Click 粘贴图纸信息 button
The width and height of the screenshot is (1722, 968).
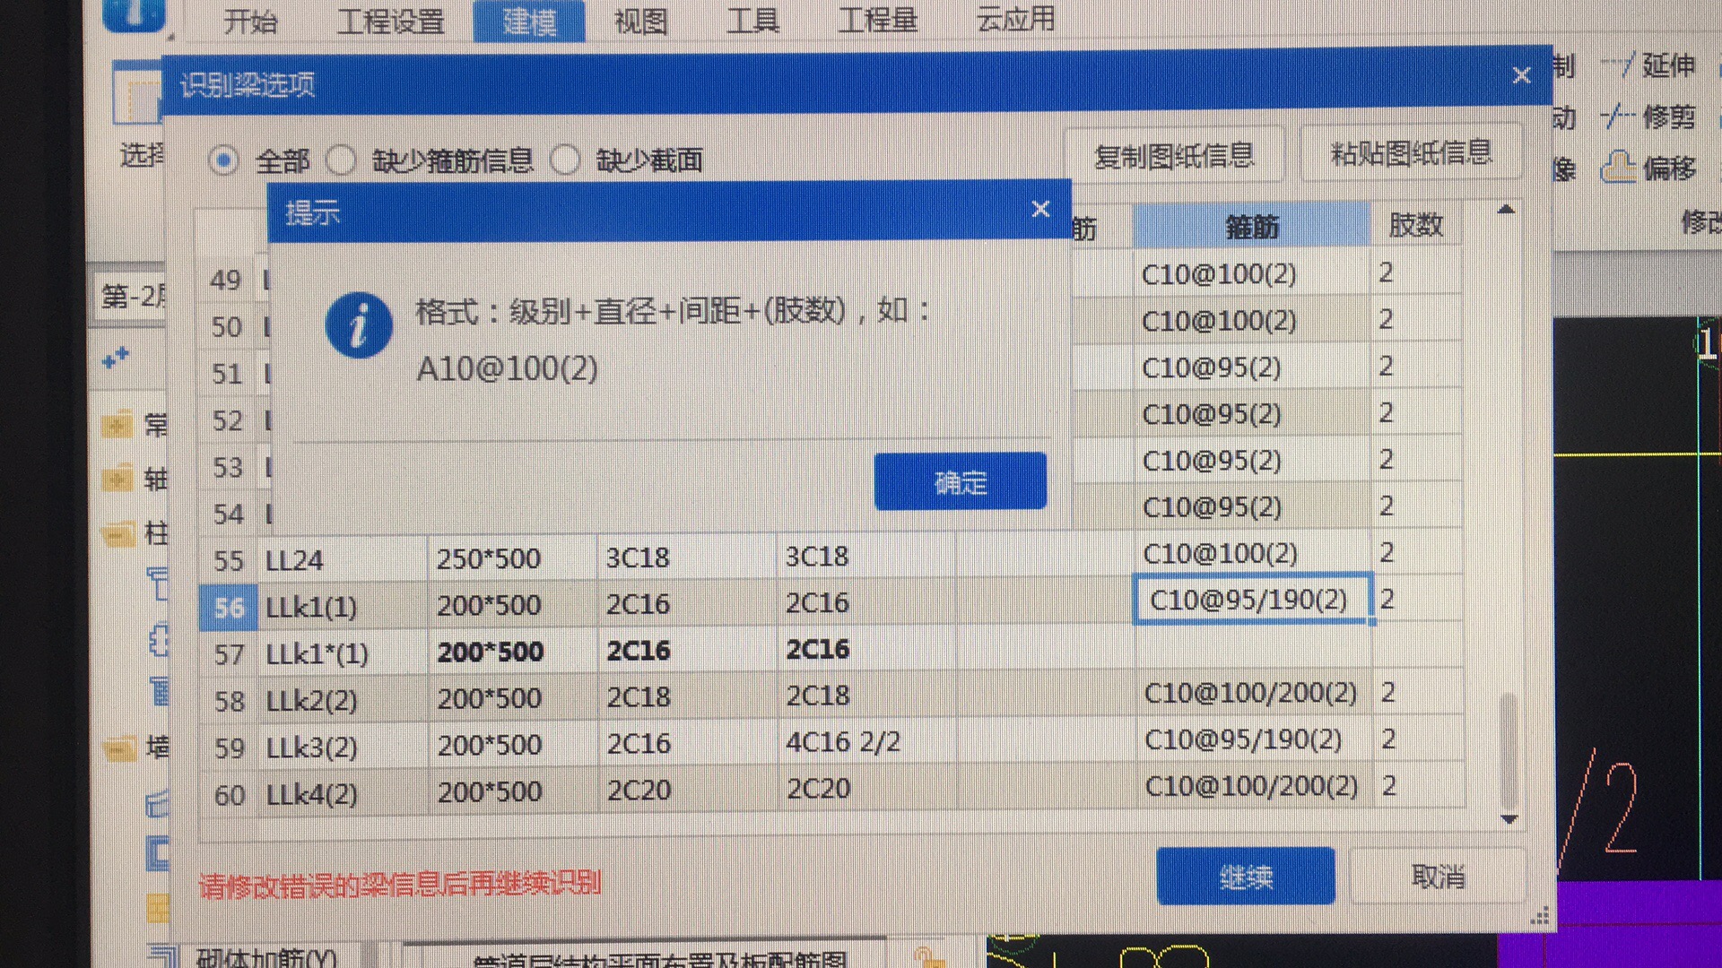coord(1411,154)
